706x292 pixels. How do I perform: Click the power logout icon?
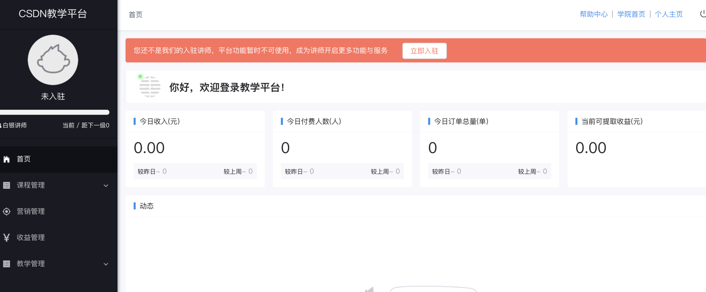tap(703, 14)
